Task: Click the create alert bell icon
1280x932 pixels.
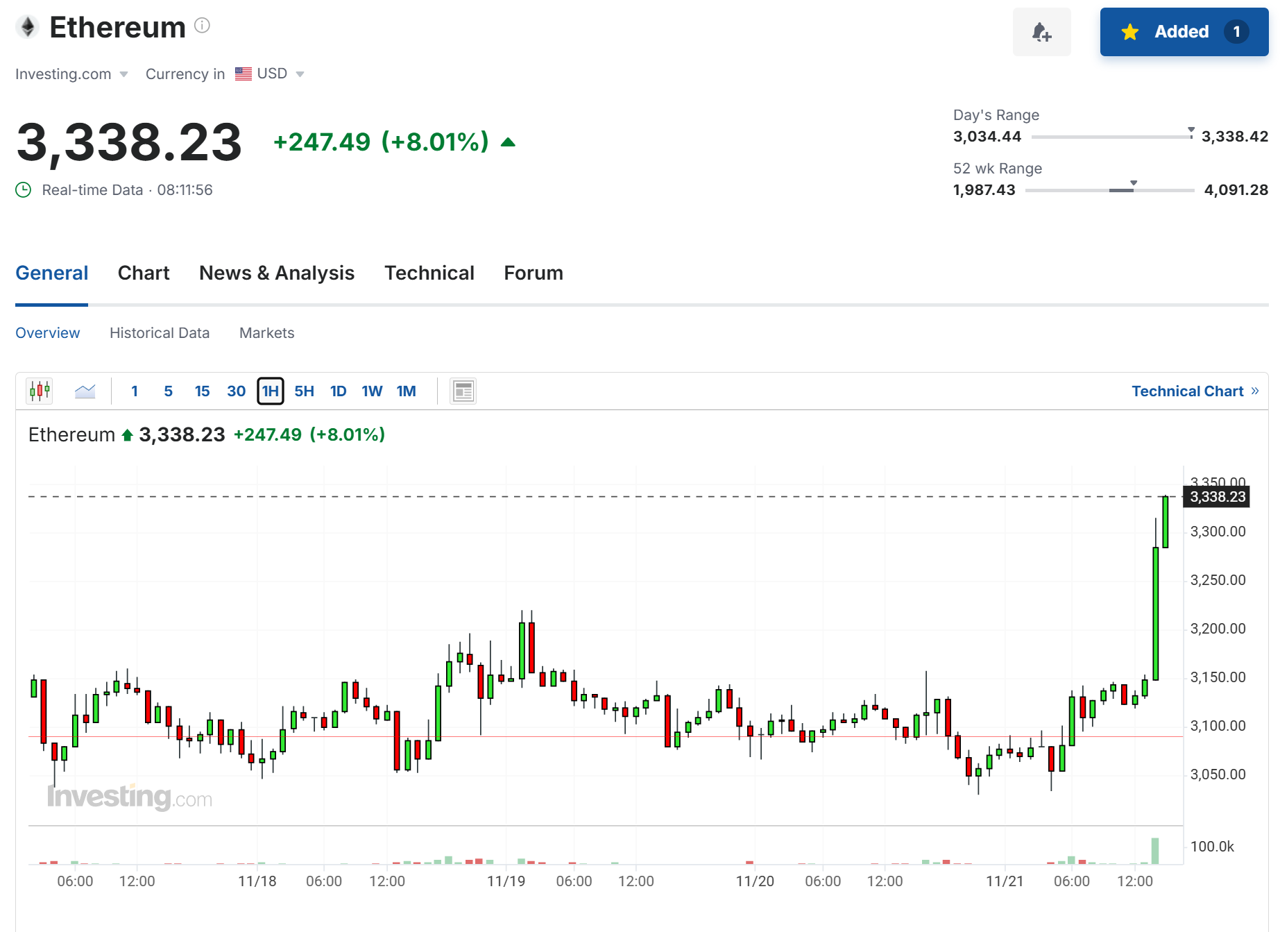Action: [1041, 32]
